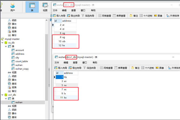Viewport: 180px width, 120px height.
Task: Click the id column header in cs_db window
Action: (x=58, y=21)
